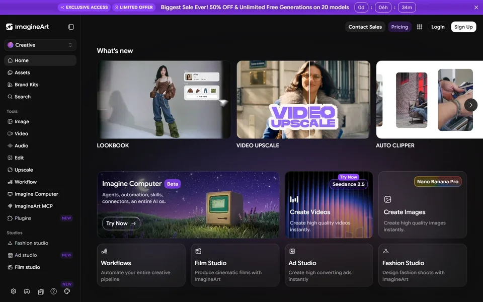
Task: Click the EXCLUSIVE ACCESS banner badge
Action: [84, 7]
